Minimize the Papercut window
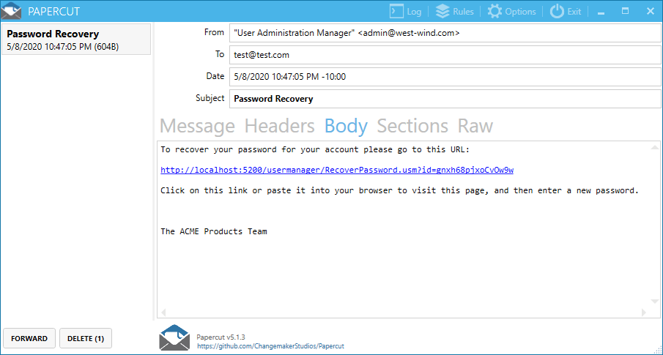 [x=601, y=12]
